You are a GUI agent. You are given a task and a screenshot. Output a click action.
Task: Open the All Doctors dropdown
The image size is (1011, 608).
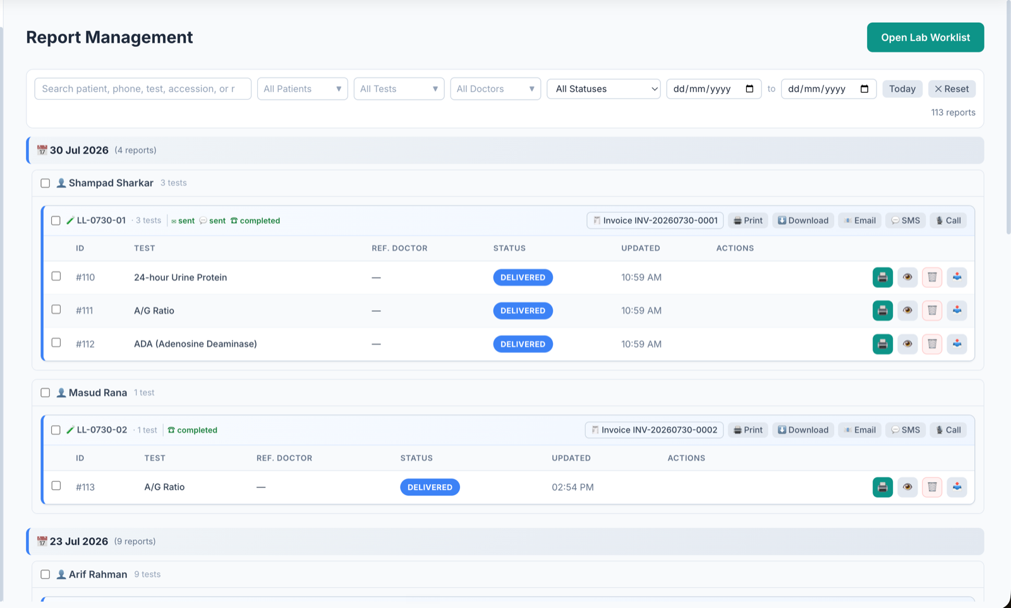click(x=495, y=89)
